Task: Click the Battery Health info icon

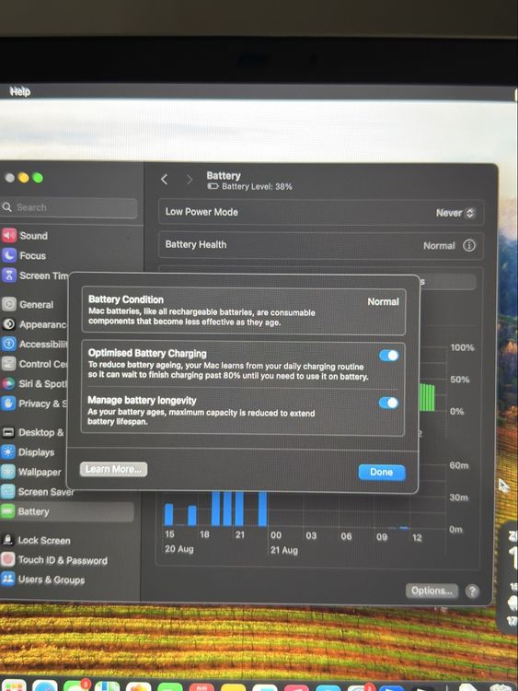Action: point(469,245)
